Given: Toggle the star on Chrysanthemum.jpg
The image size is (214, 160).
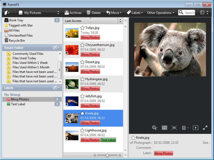Looking at the screenshot, I should pyautogui.click(x=82, y=45).
